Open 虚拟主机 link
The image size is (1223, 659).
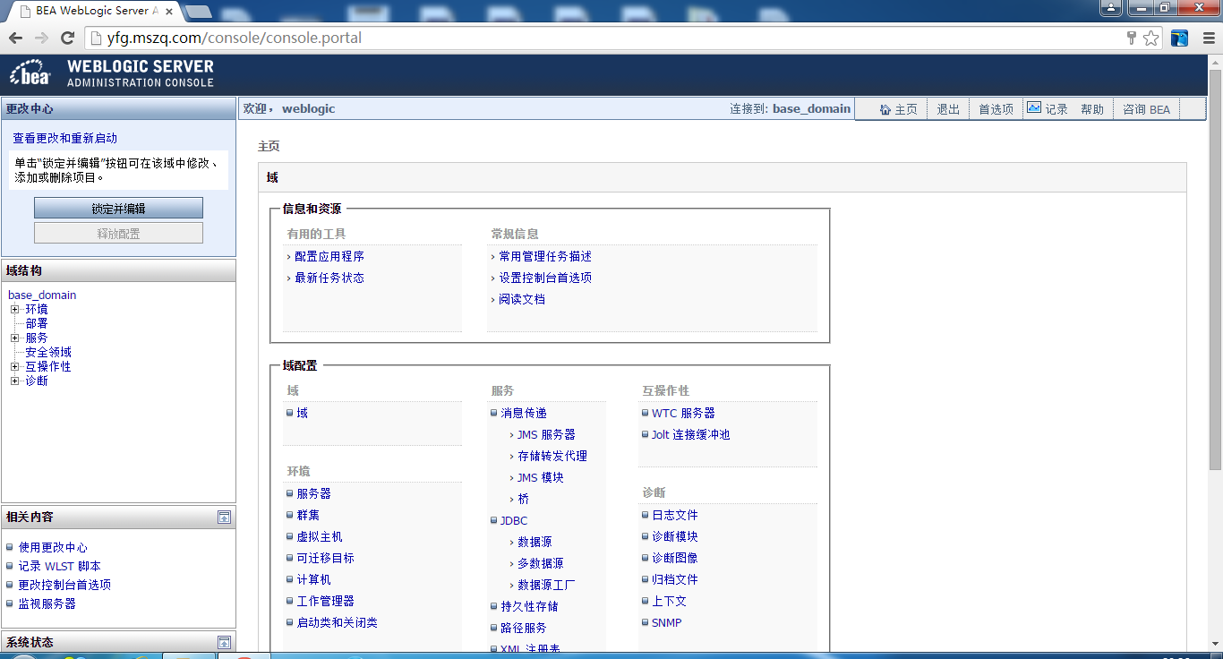click(x=320, y=536)
